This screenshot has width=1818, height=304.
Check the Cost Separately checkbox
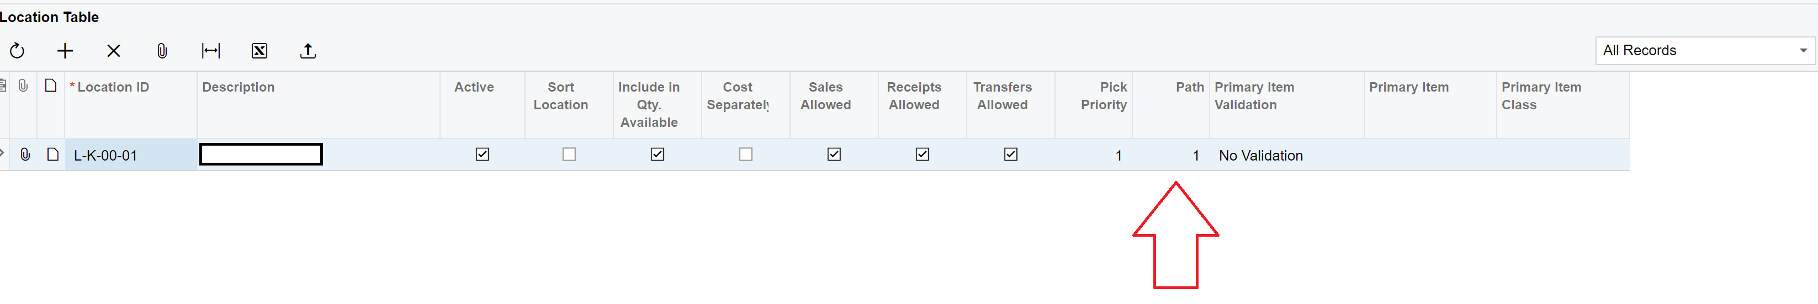746,154
